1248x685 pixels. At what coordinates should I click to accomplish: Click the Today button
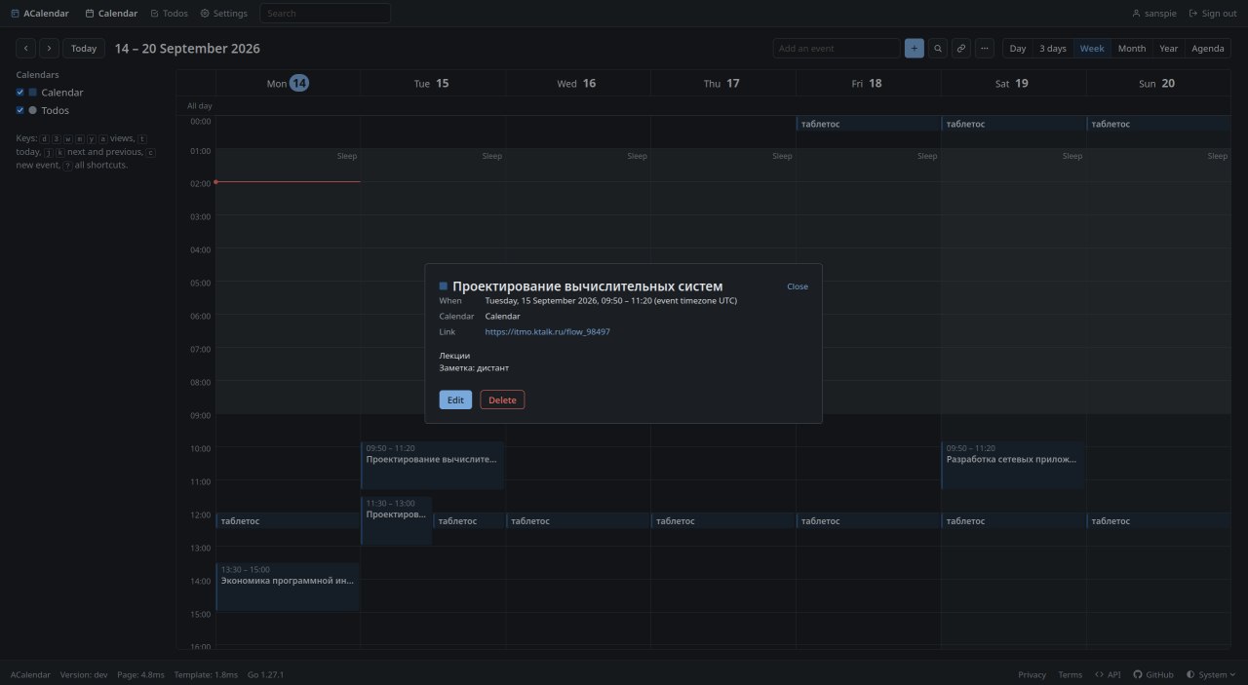click(84, 49)
